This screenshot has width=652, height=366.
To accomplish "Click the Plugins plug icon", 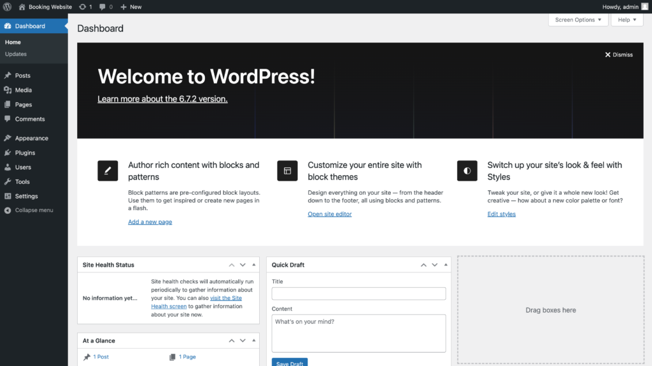I will (x=8, y=153).
